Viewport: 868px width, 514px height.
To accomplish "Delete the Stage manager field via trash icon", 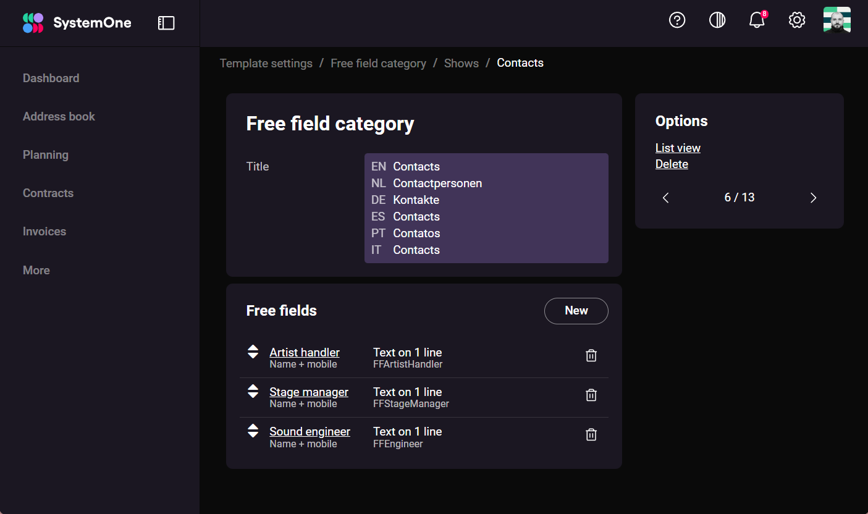I will tap(591, 395).
